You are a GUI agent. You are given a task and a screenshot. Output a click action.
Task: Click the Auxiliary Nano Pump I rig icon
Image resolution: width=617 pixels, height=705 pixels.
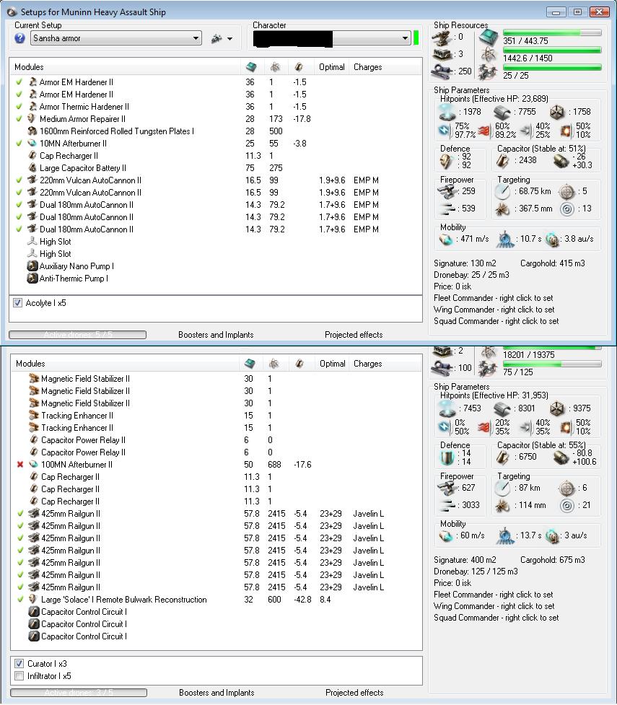[x=32, y=266]
